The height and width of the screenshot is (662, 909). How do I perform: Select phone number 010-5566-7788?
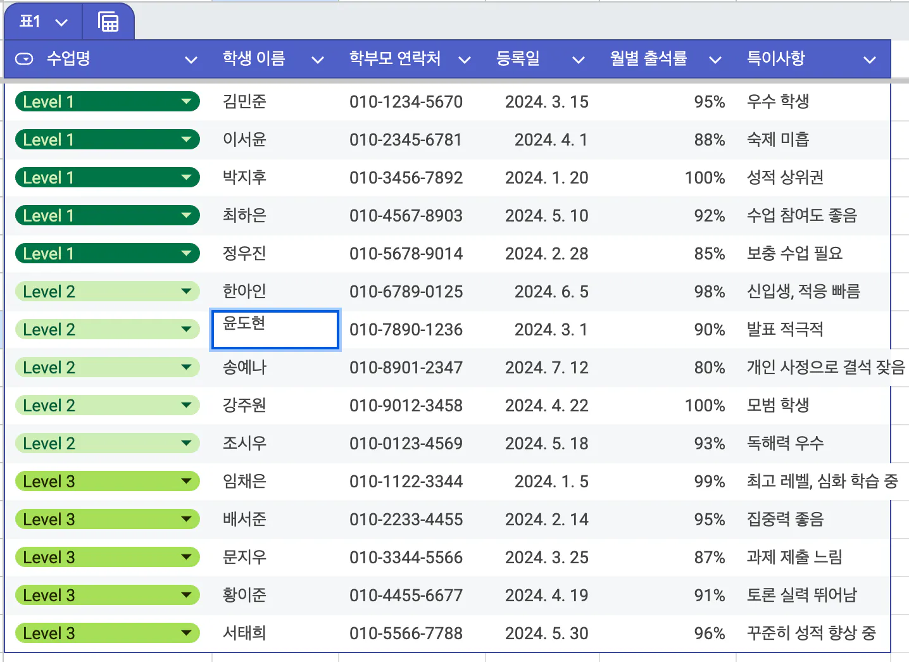tap(406, 634)
